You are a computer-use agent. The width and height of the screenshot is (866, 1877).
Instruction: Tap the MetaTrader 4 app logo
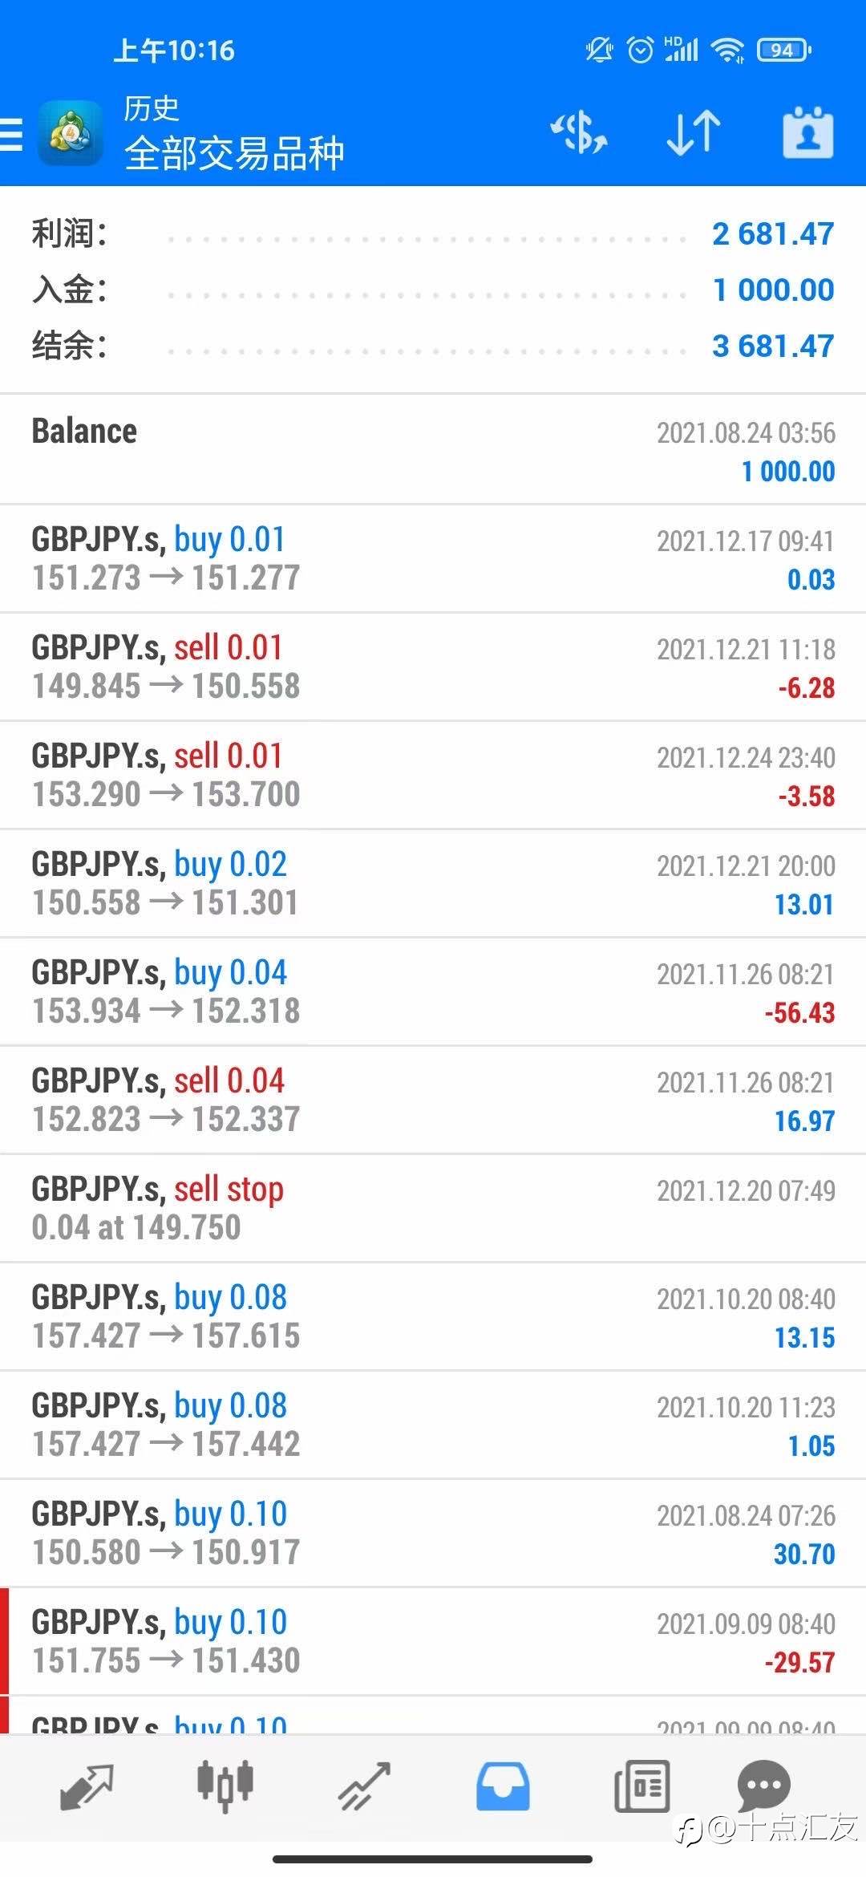(71, 133)
